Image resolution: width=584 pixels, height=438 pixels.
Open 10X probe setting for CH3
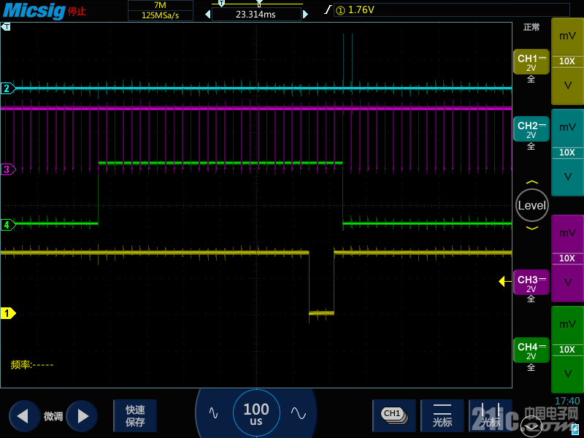tap(567, 258)
